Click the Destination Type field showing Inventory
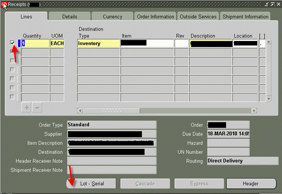 [98, 44]
